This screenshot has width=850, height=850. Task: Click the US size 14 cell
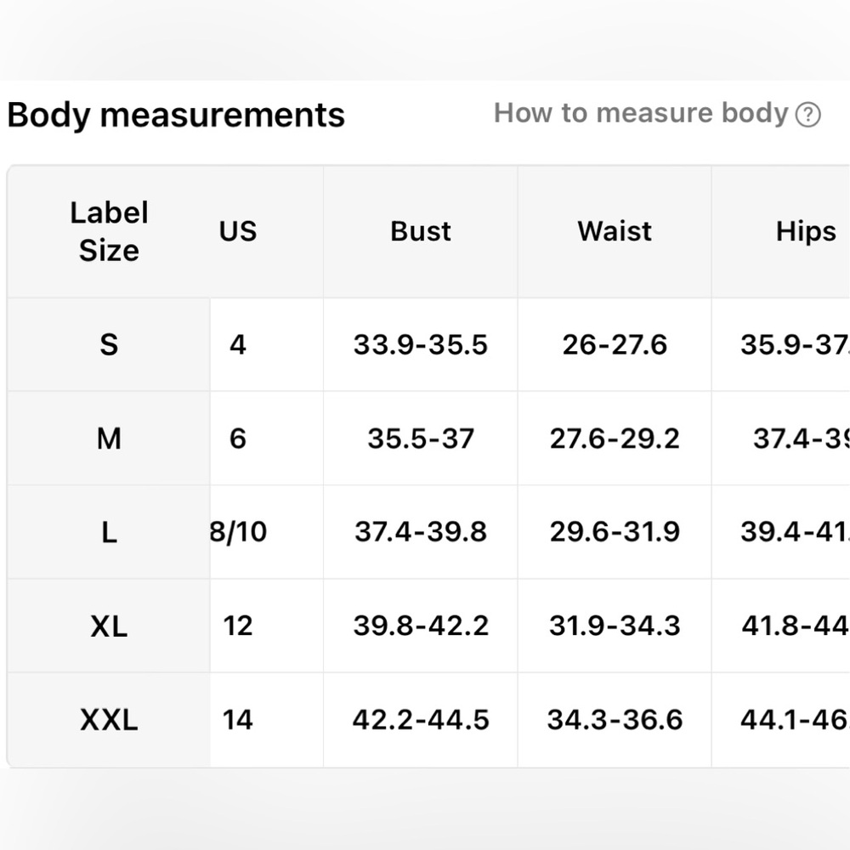237,720
